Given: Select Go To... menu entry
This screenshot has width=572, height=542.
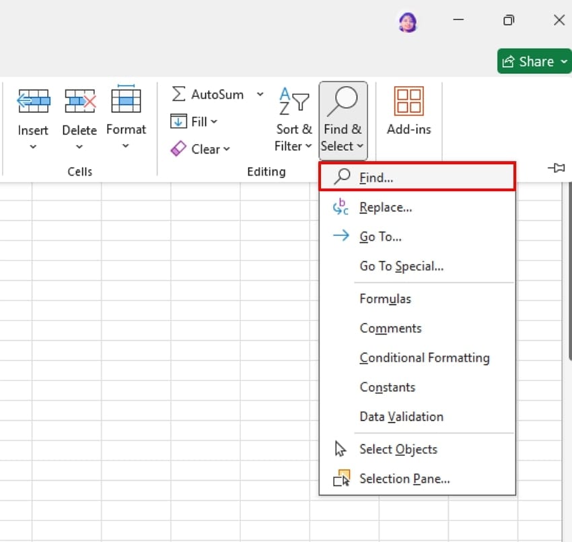Looking at the screenshot, I should coord(417,236).
